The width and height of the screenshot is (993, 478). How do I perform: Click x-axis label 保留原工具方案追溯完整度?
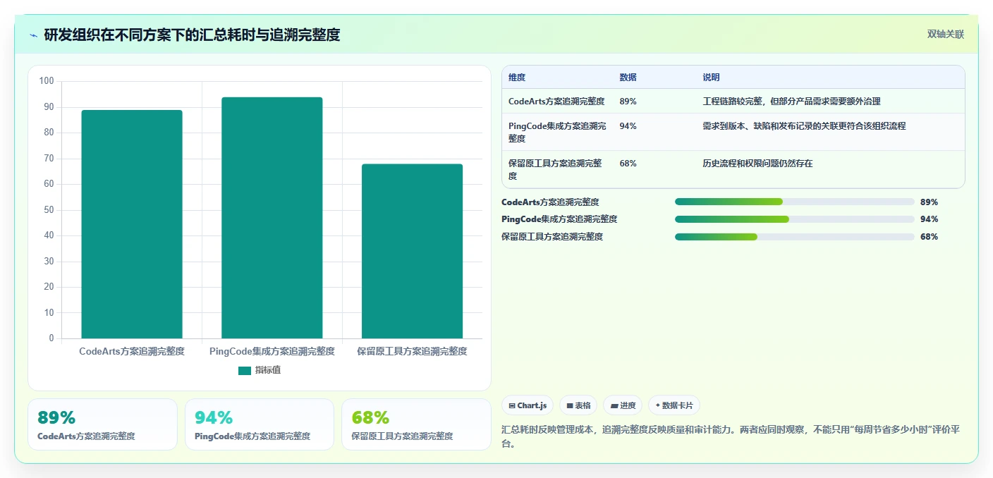(x=413, y=351)
